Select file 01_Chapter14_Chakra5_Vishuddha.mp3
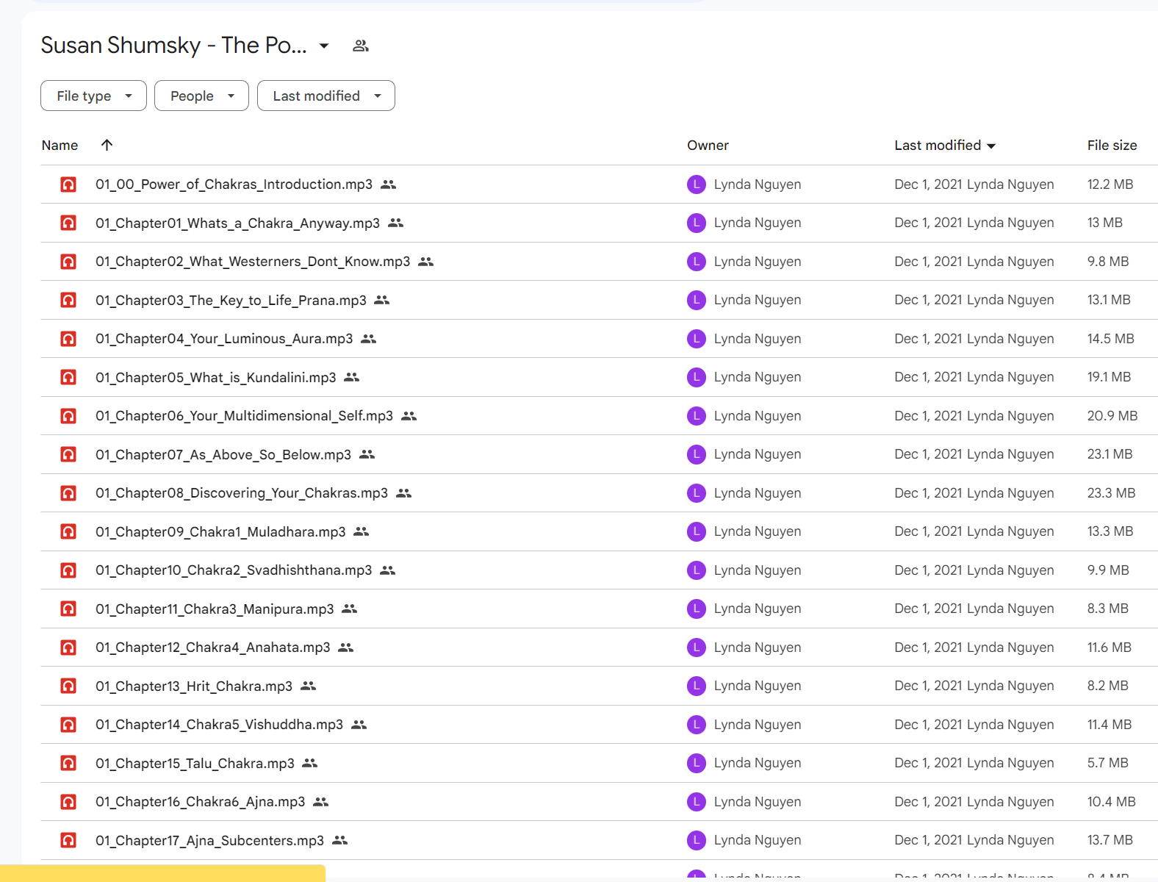Viewport: 1158px width, 882px height. [219, 725]
